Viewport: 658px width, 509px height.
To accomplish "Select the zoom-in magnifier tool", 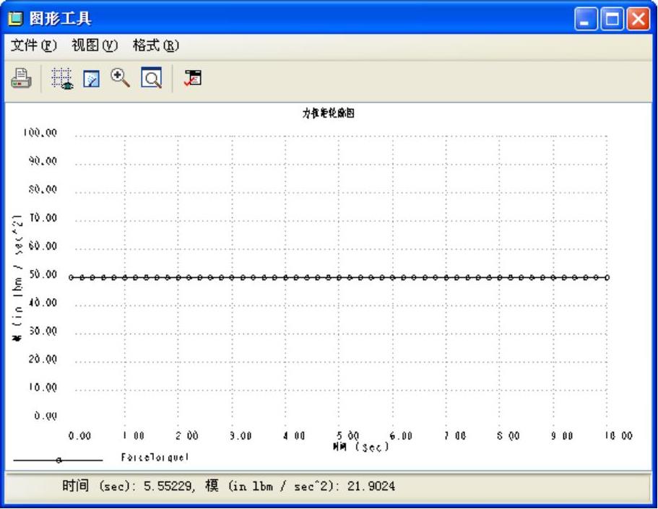I will coord(121,78).
